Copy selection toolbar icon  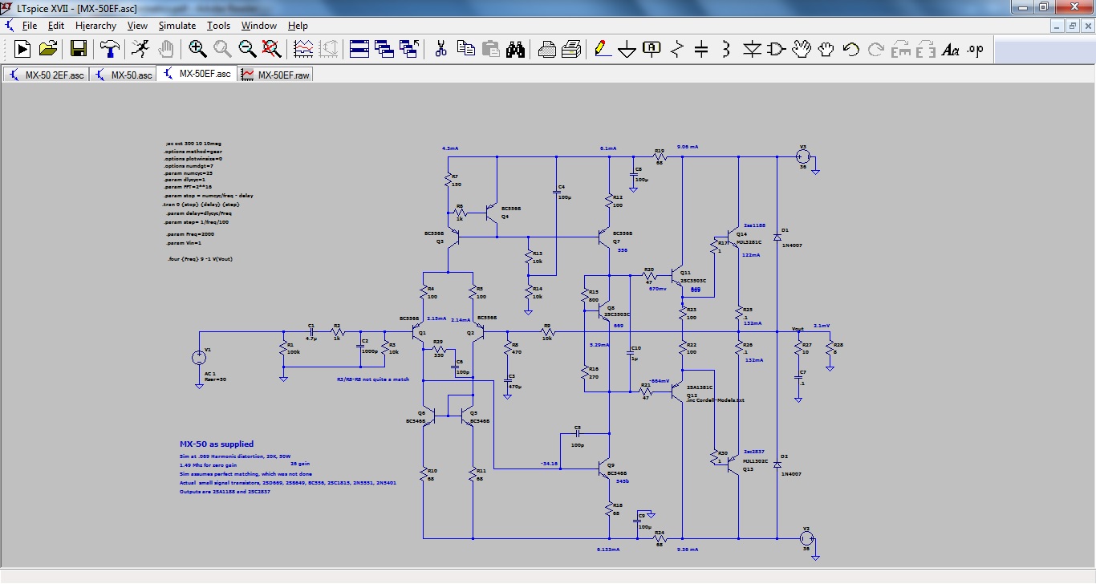coord(465,49)
